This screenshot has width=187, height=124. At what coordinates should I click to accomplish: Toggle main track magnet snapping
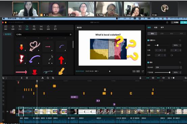148,78
